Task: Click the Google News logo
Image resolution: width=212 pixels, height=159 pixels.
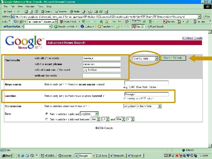Action: point(24,42)
